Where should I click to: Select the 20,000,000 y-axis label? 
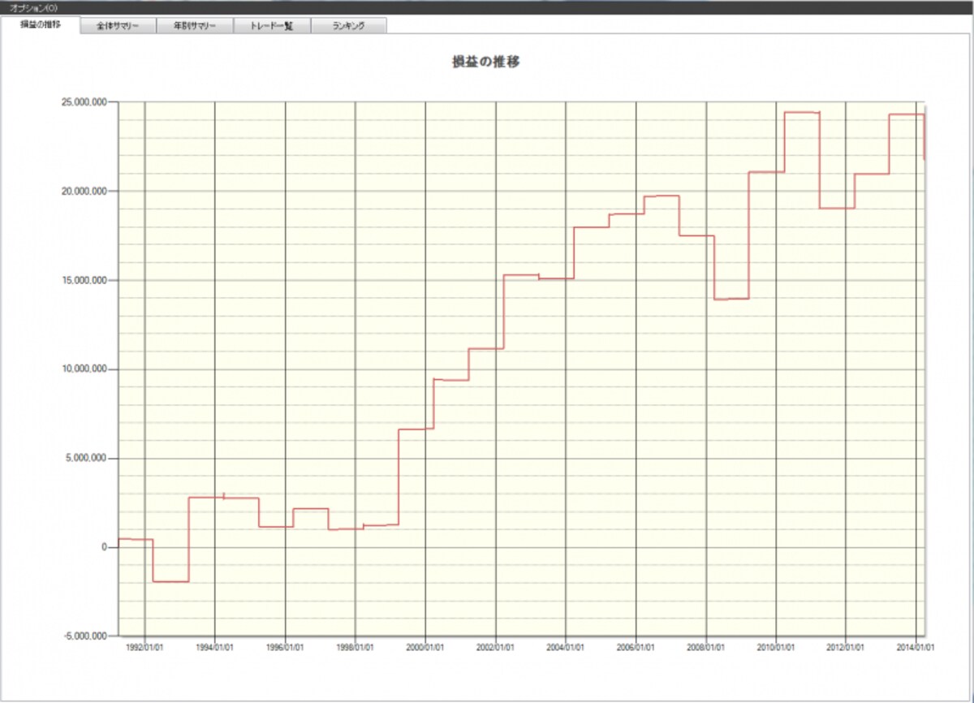click(x=84, y=192)
